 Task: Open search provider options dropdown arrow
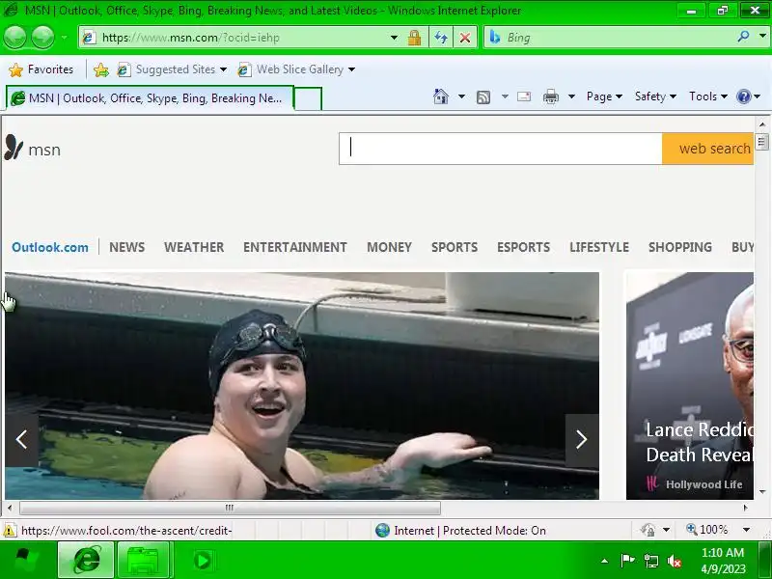pos(762,37)
